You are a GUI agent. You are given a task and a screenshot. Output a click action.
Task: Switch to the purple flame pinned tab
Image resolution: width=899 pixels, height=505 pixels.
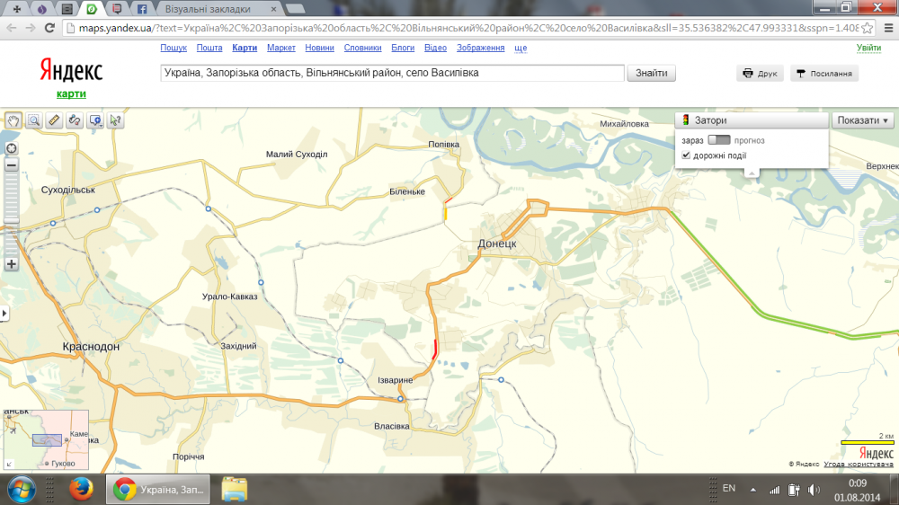coord(42,9)
